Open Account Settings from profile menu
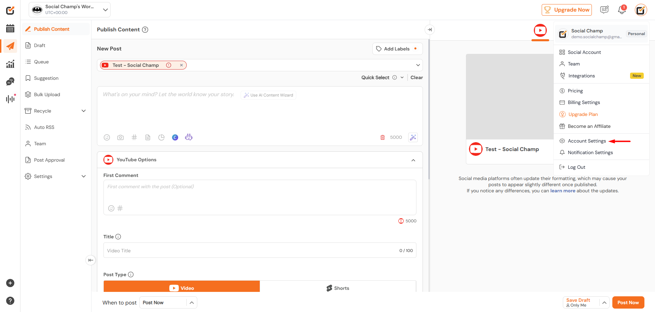Image resolution: width=655 pixels, height=312 pixels. pyautogui.click(x=587, y=141)
